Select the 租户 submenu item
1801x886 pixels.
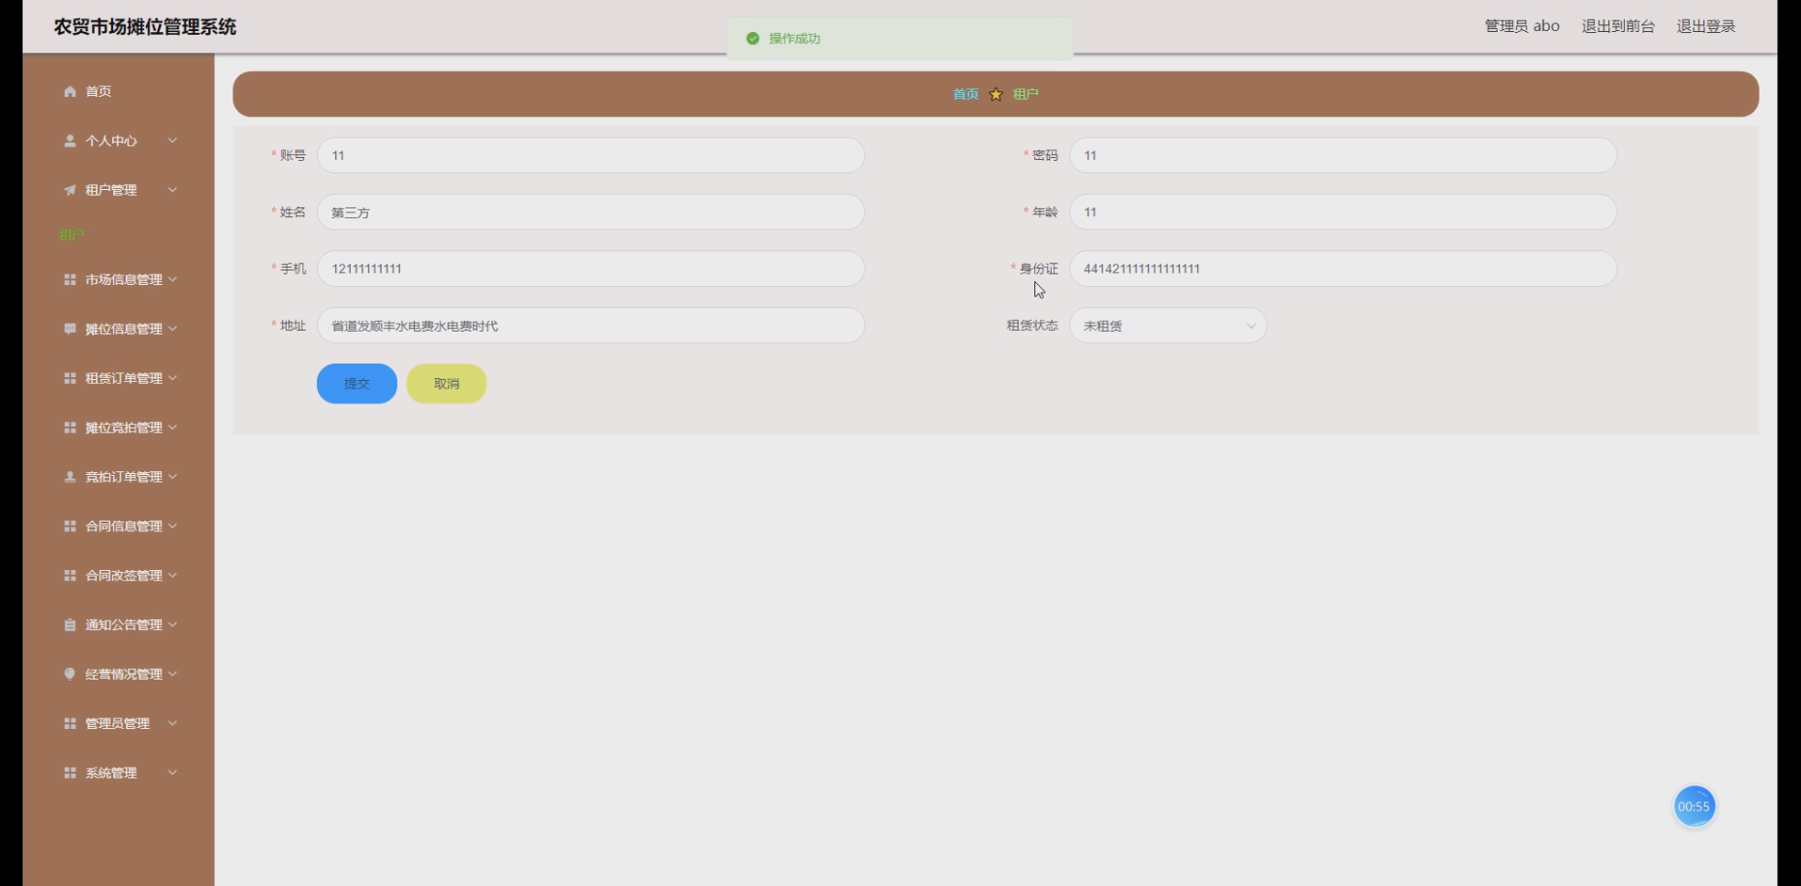tap(72, 235)
